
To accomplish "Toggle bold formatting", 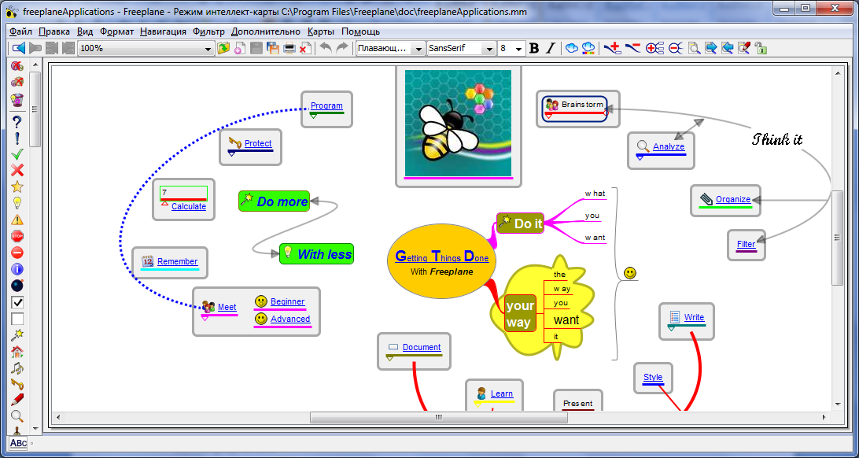I will click(535, 48).
